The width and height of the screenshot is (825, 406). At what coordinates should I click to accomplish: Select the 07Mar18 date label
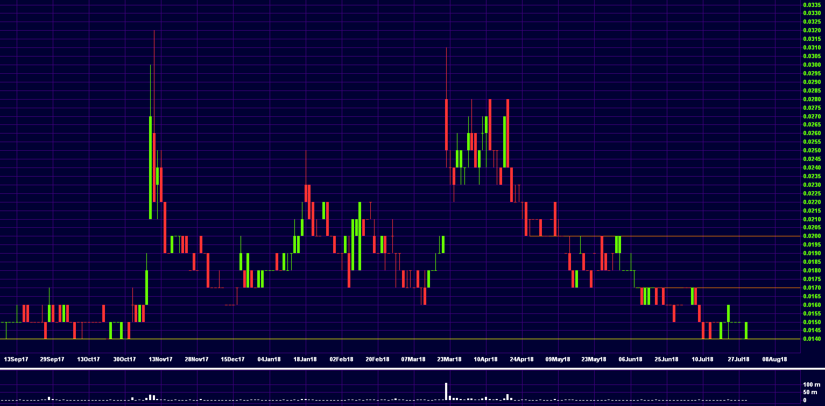click(x=413, y=359)
